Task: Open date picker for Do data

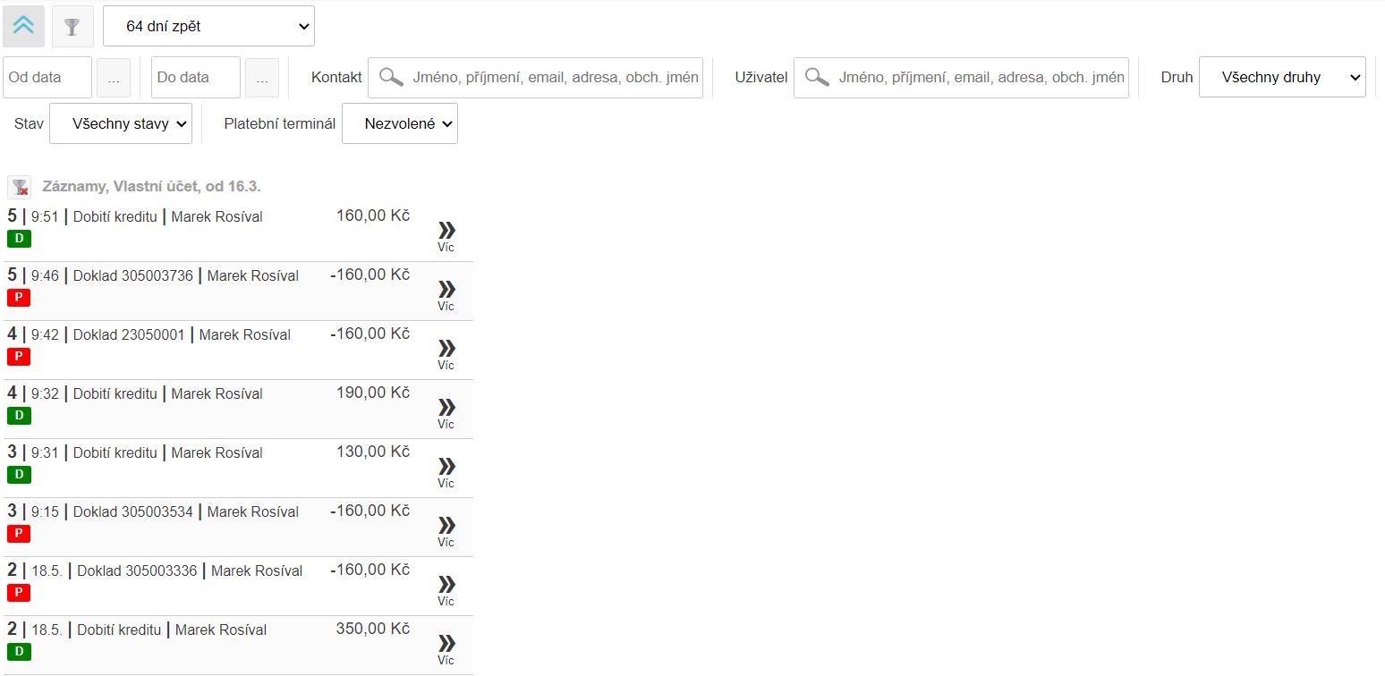Action: pos(262,78)
